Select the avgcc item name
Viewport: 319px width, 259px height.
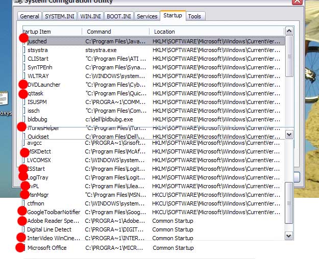pyautogui.click(x=34, y=143)
